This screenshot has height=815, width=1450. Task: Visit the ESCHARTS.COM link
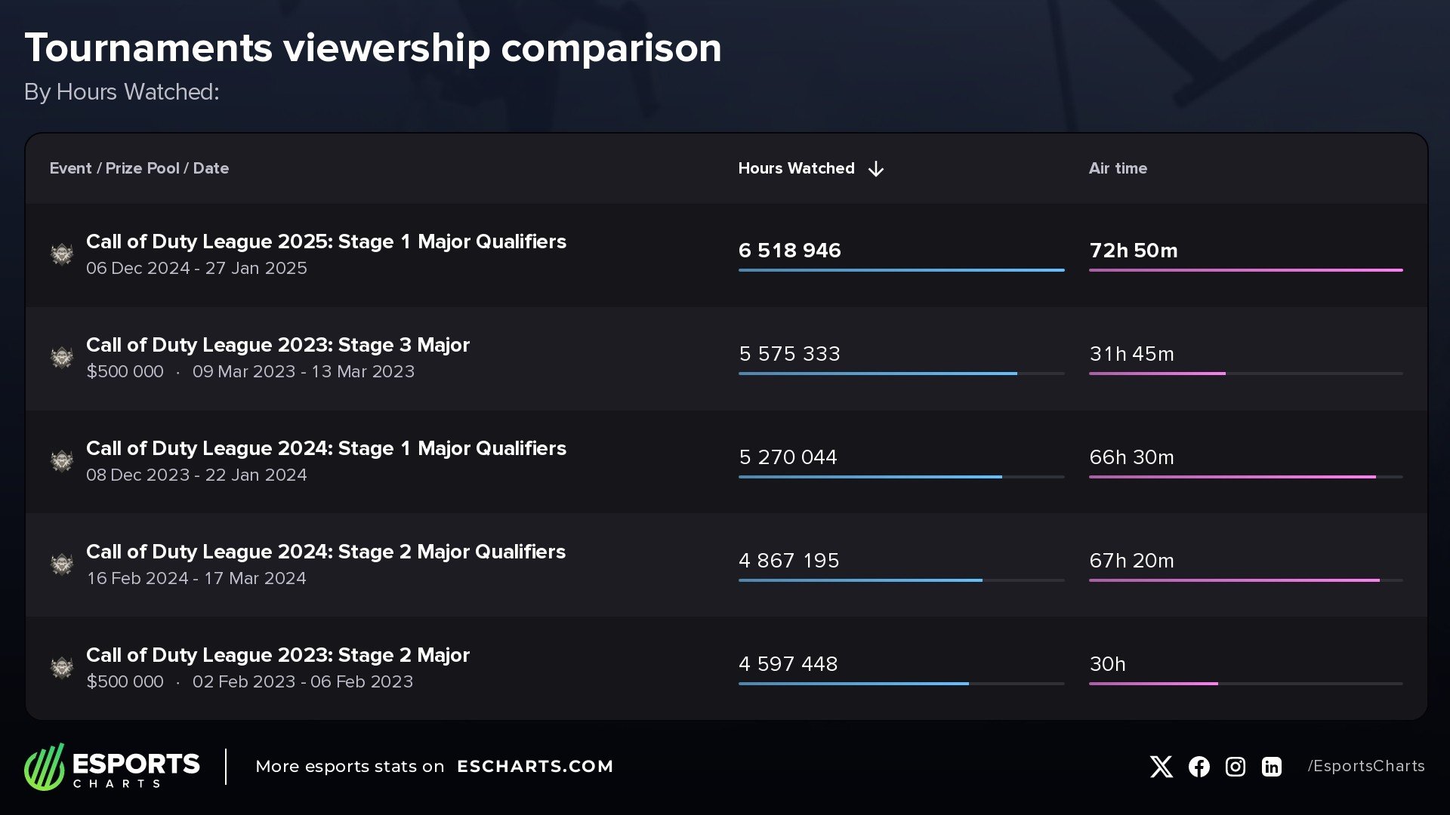point(535,767)
